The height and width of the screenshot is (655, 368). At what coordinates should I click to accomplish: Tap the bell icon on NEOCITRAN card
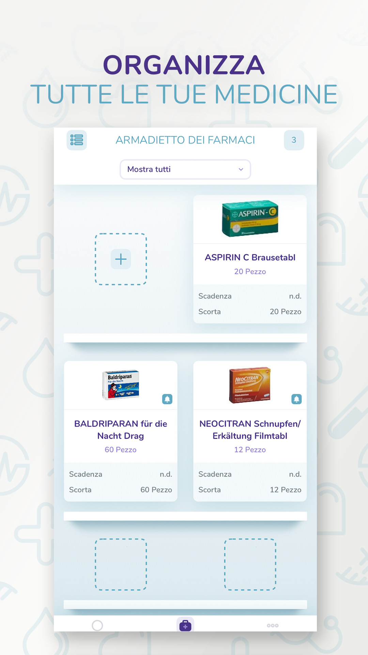(296, 399)
